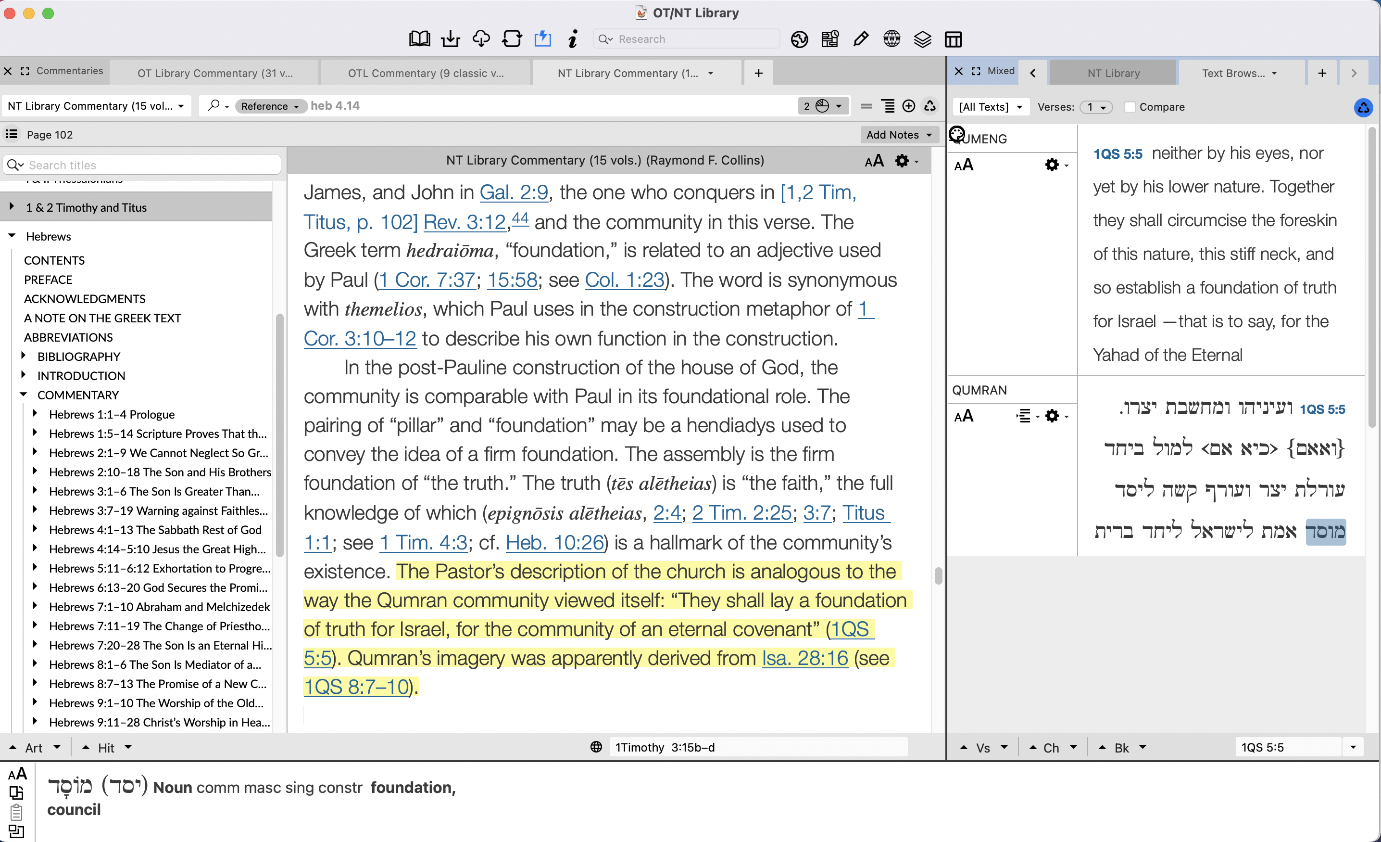Open the Library (book) icon in the toolbar

(x=419, y=38)
